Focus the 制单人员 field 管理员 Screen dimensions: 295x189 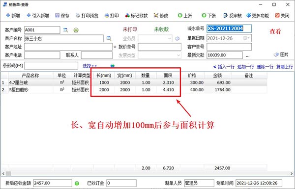[199, 183]
